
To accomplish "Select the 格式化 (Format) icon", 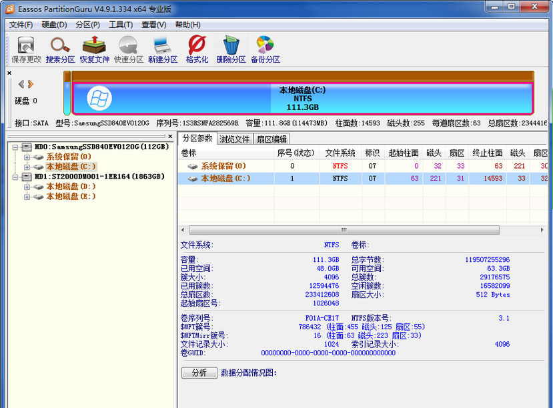I will (x=195, y=48).
